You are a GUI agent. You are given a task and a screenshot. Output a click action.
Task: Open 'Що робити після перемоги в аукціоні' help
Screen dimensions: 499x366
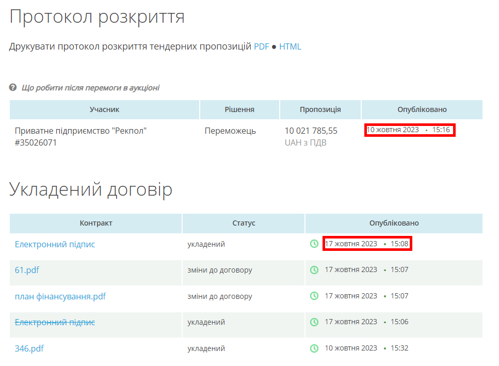pyautogui.click(x=90, y=88)
